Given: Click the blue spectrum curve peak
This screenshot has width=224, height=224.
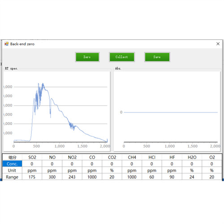Looking at the screenshot, I should tap(43, 84).
